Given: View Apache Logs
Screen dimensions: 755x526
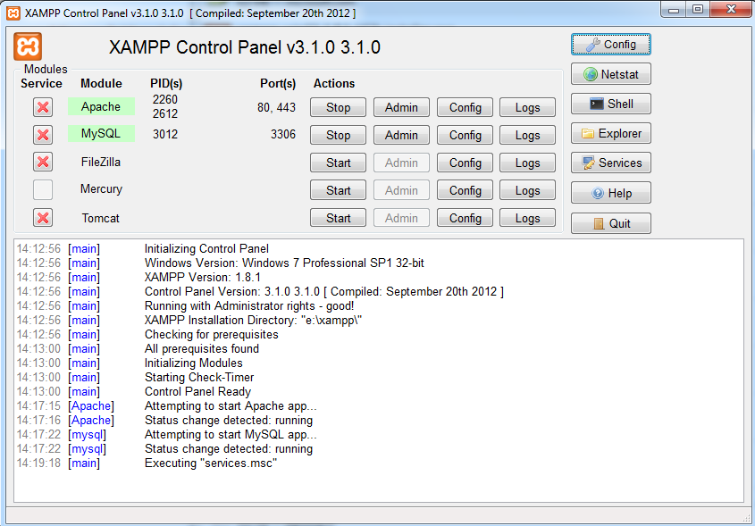Looking at the screenshot, I should click(x=527, y=107).
